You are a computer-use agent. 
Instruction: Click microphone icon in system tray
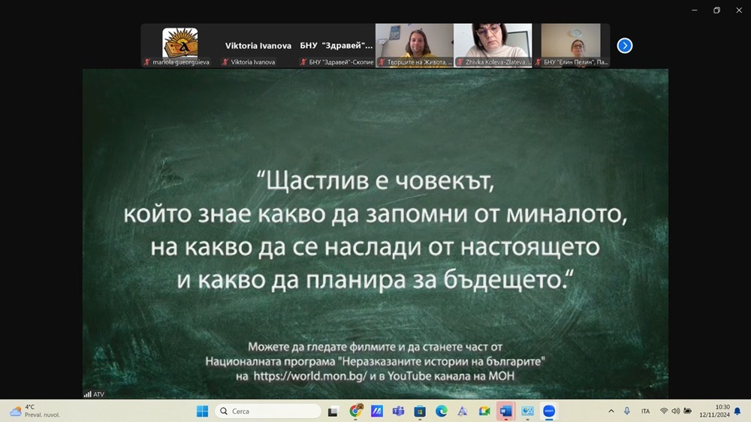coord(626,411)
